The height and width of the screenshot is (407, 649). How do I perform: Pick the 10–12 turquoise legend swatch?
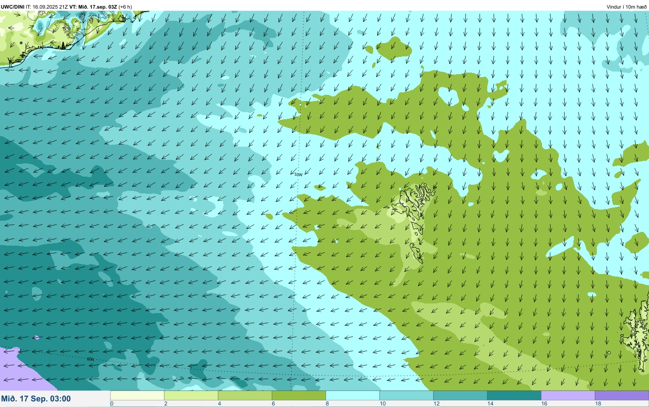406,395
